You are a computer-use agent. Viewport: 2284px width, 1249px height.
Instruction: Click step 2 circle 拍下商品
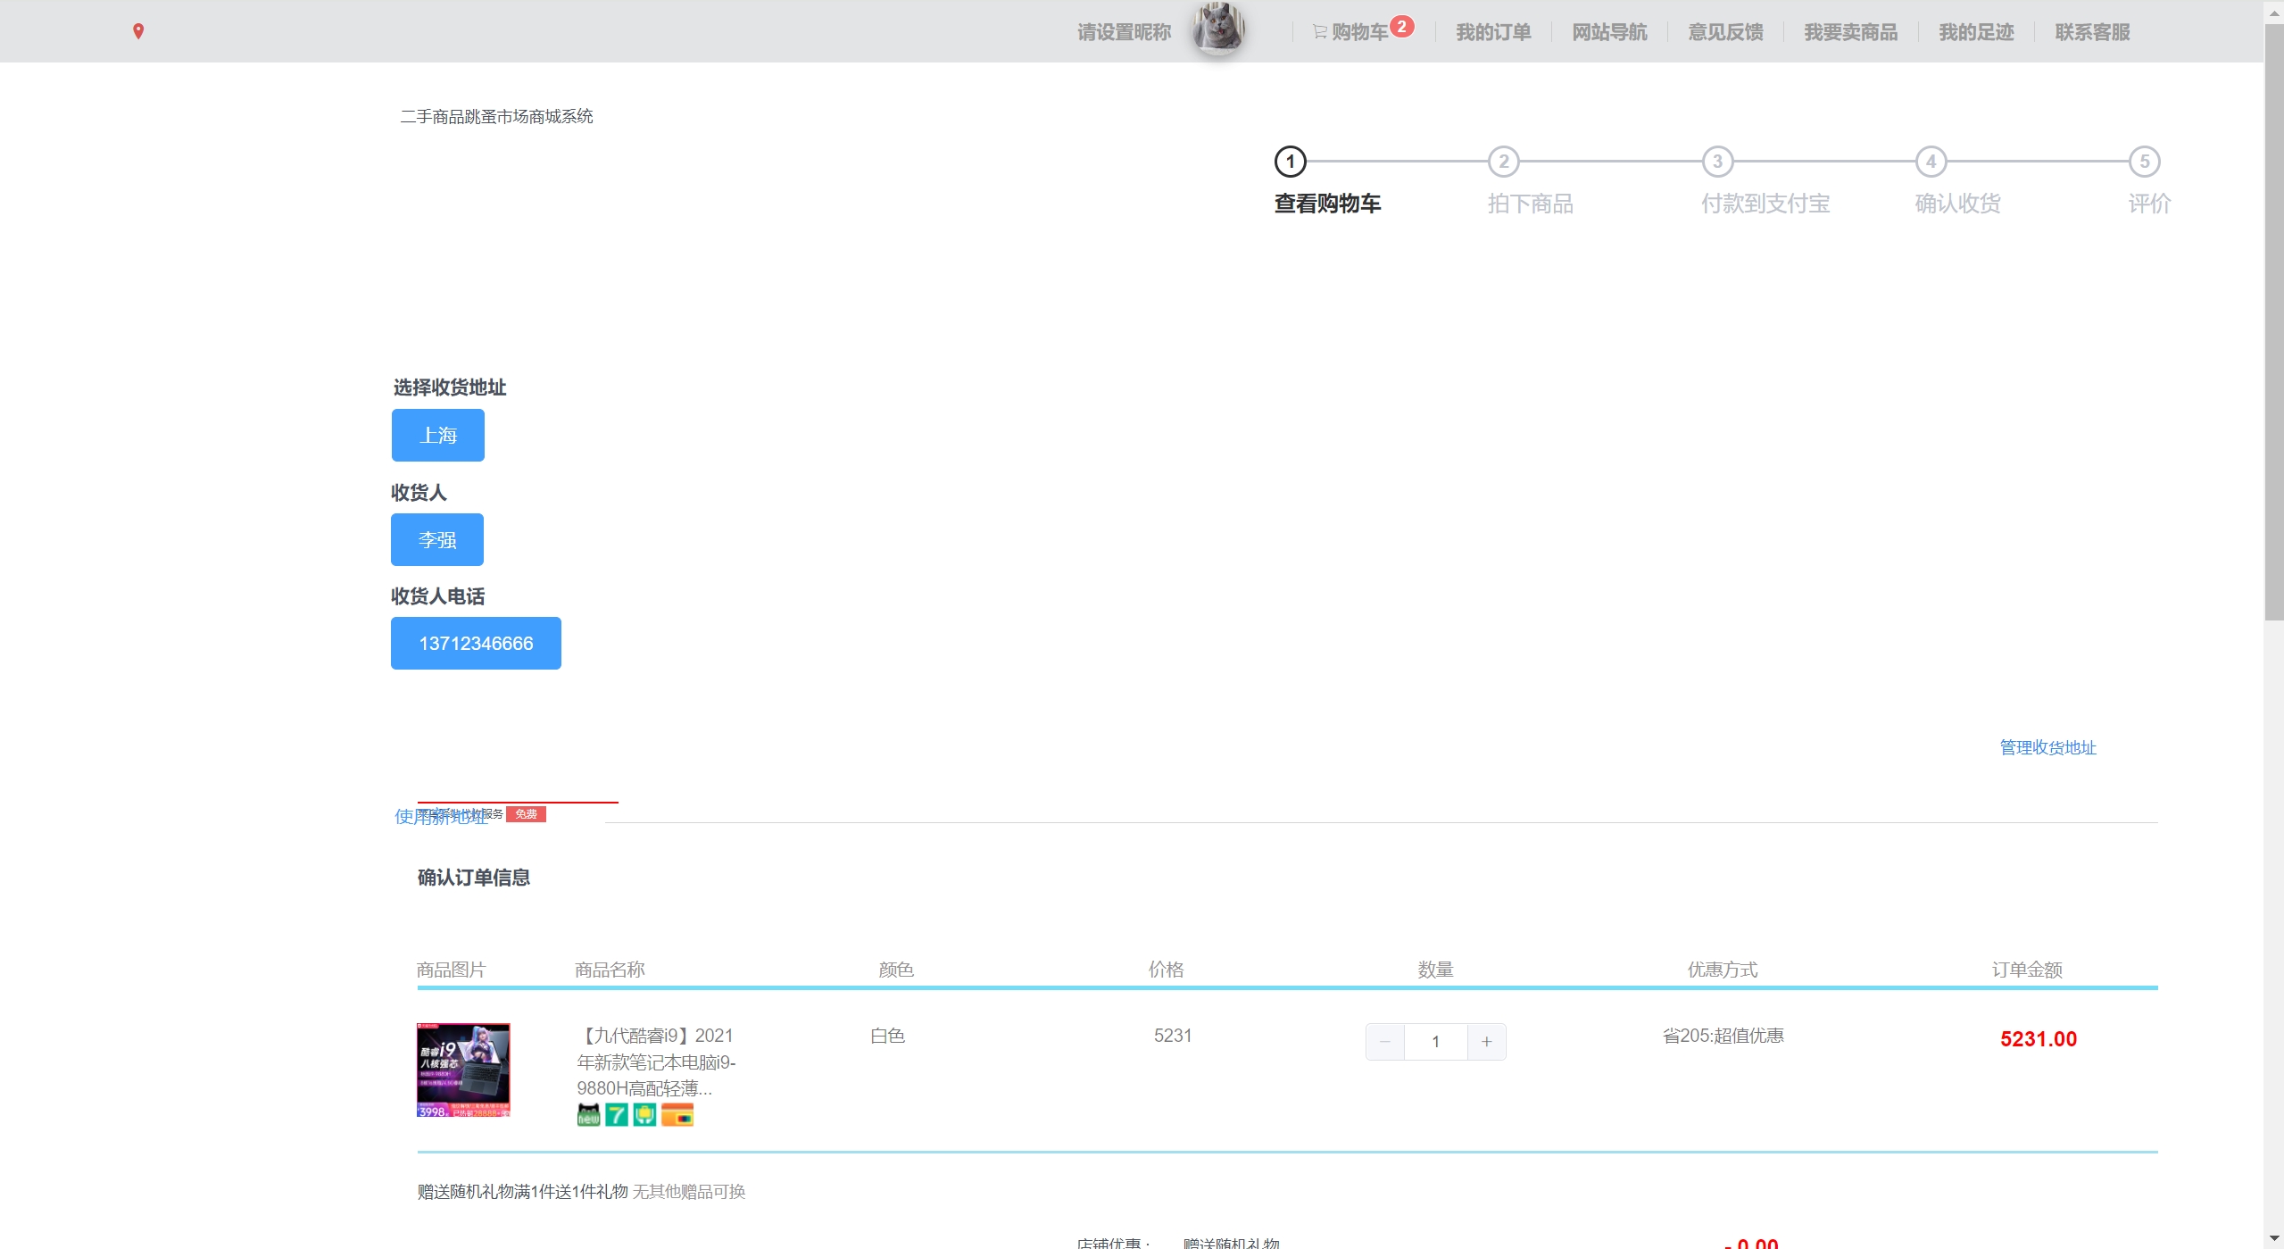click(x=1503, y=162)
